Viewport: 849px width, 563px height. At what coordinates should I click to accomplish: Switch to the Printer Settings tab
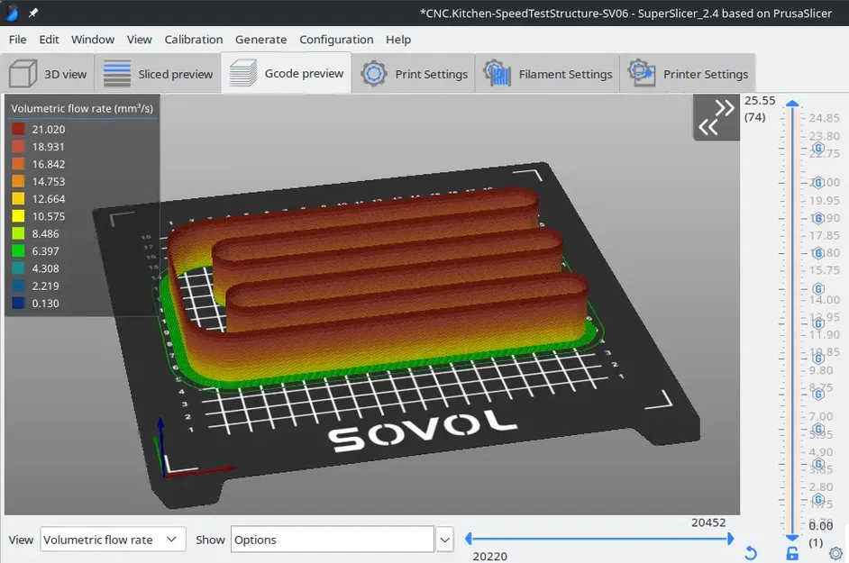click(x=688, y=74)
